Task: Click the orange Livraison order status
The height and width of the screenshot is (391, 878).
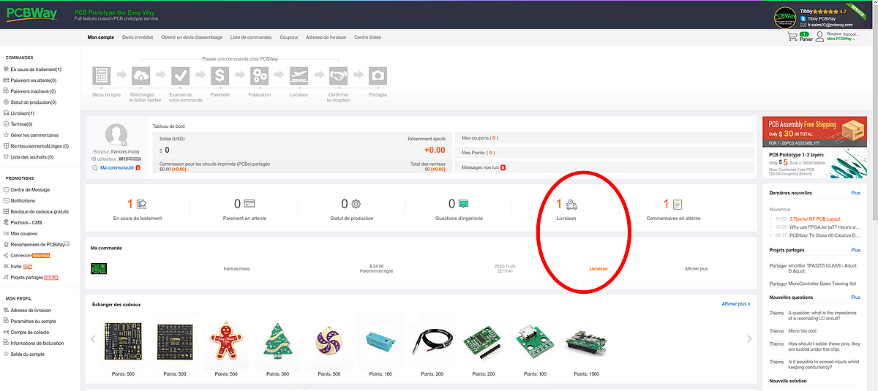Action: pos(599,269)
